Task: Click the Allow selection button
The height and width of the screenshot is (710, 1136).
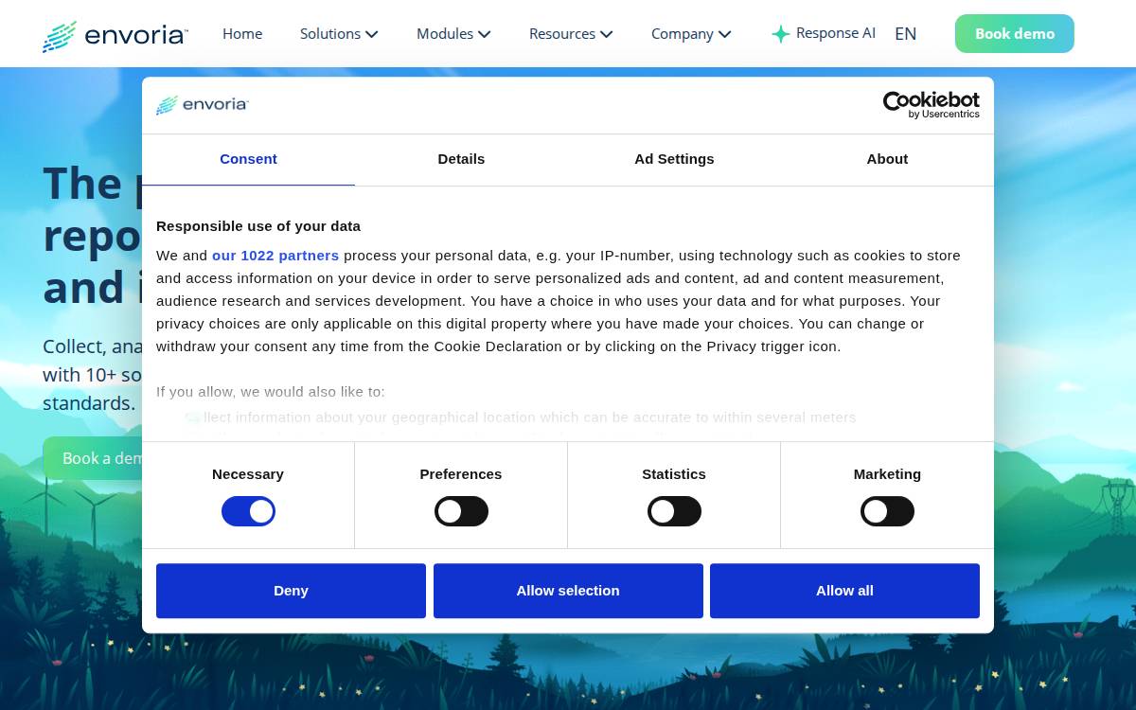Action: (568, 591)
